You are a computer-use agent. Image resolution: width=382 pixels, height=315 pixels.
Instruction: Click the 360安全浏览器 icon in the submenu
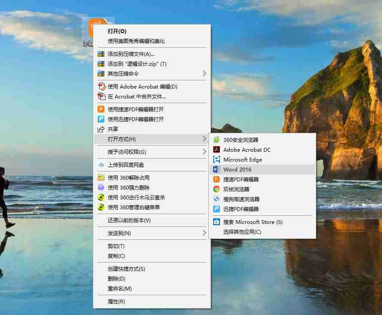[x=216, y=140]
